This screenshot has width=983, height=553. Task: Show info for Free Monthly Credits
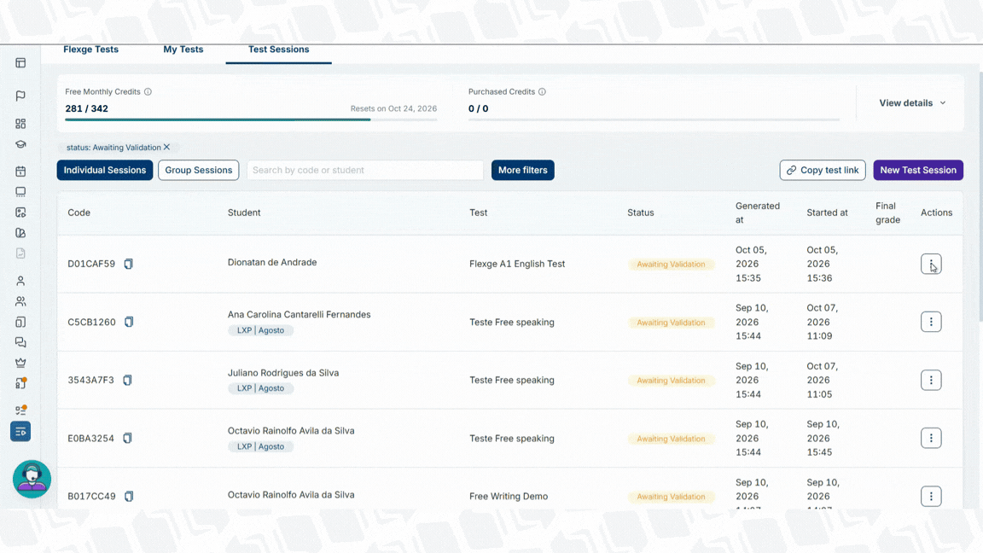point(148,91)
